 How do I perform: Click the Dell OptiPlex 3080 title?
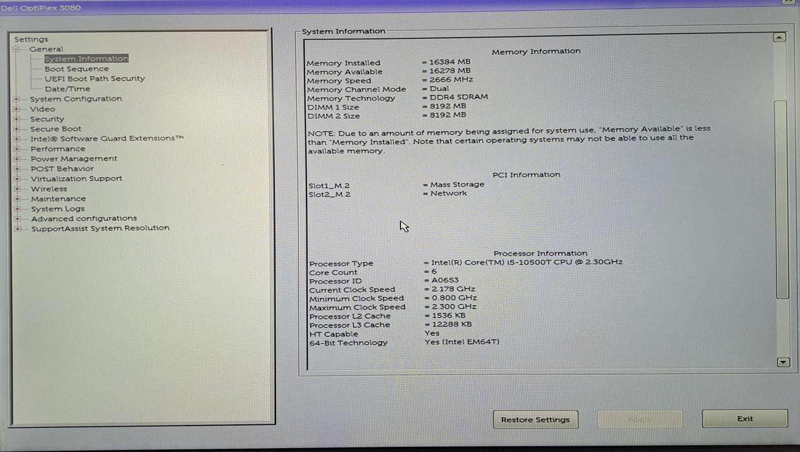(x=41, y=8)
